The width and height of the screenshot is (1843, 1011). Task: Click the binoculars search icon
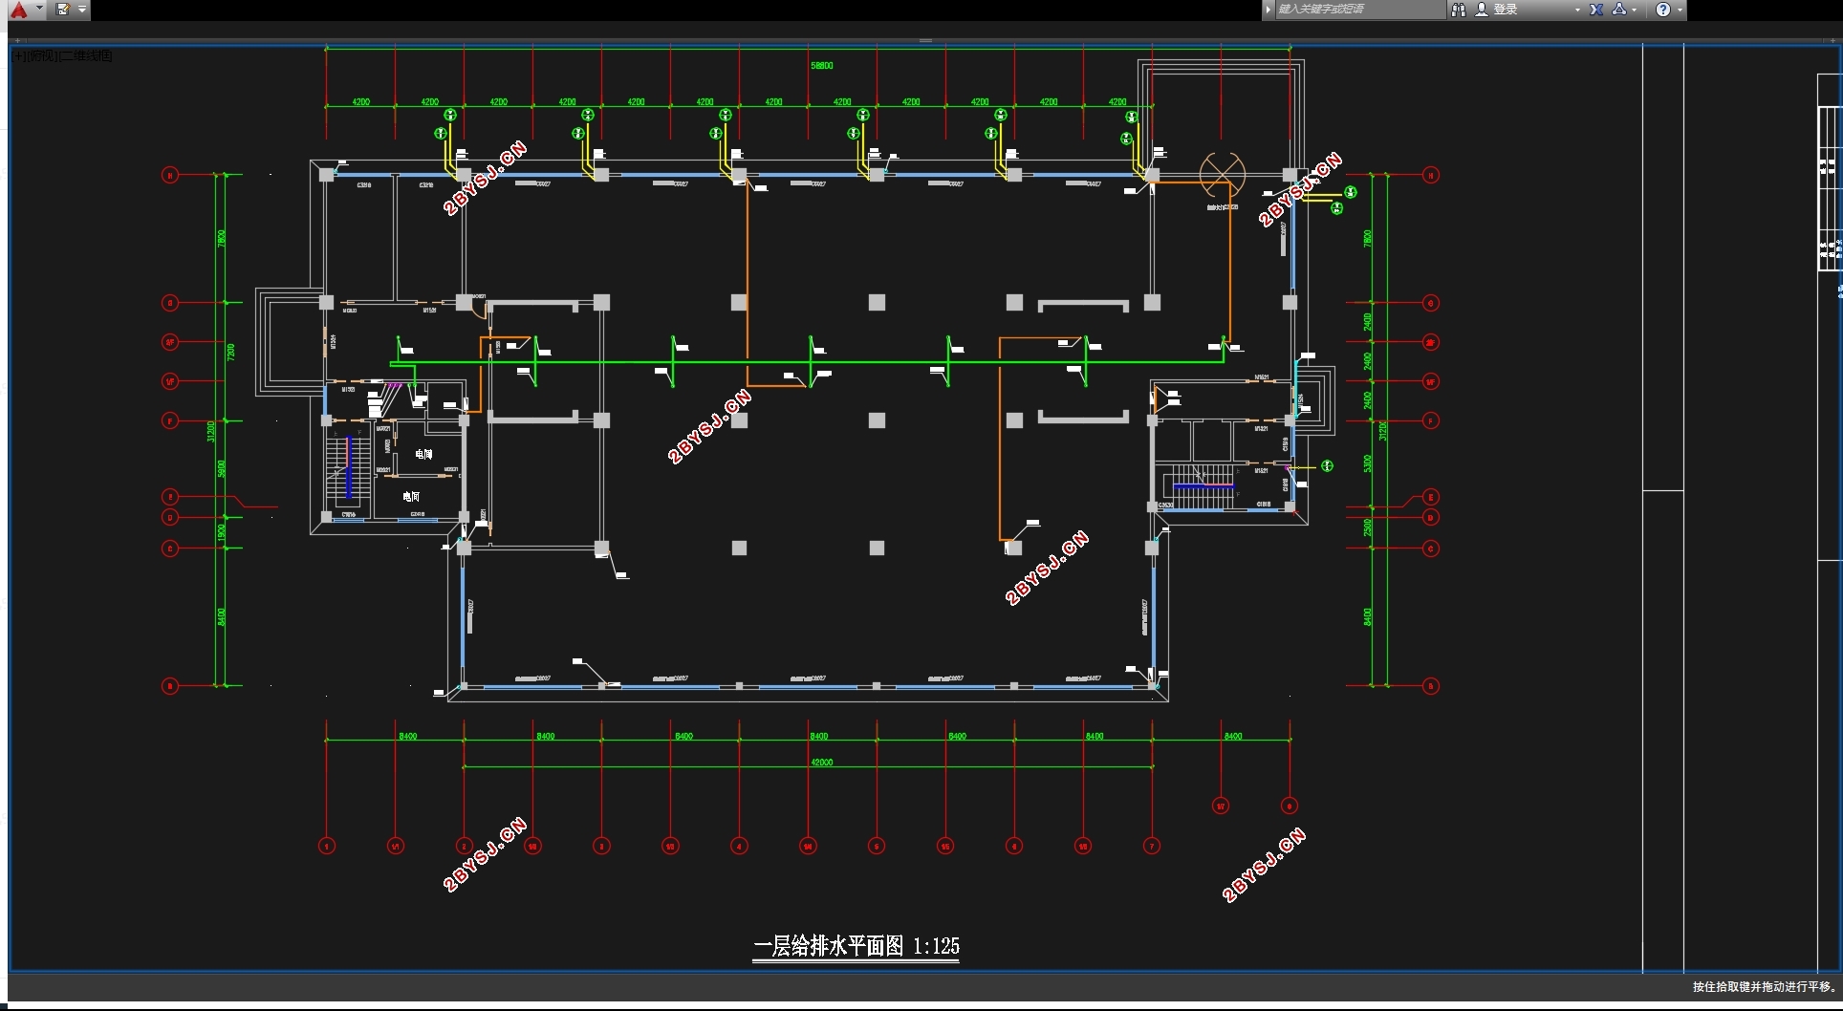tap(1458, 10)
